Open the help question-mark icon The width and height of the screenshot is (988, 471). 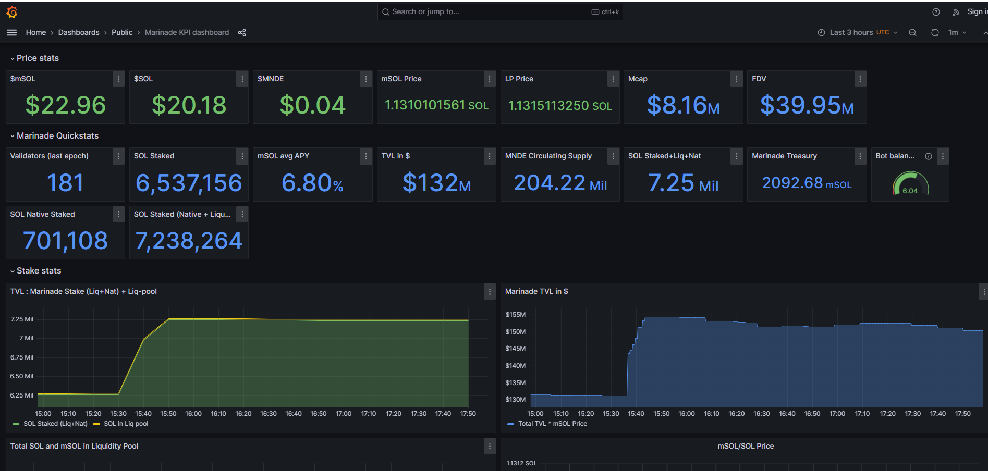936,12
